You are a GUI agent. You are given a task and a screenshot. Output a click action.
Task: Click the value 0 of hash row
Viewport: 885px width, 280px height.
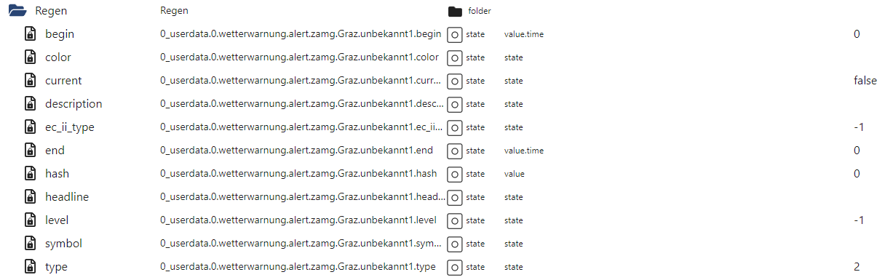tap(857, 174)
